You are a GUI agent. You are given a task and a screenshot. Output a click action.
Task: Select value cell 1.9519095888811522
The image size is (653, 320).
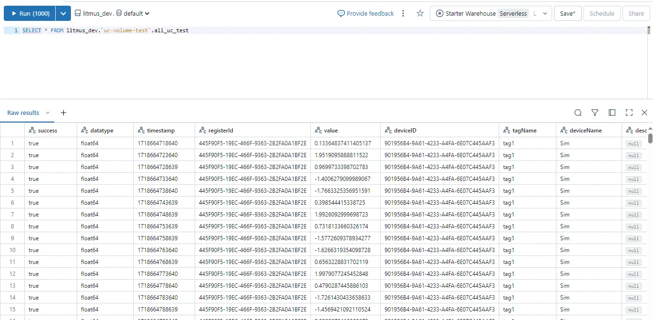(346, 155)
